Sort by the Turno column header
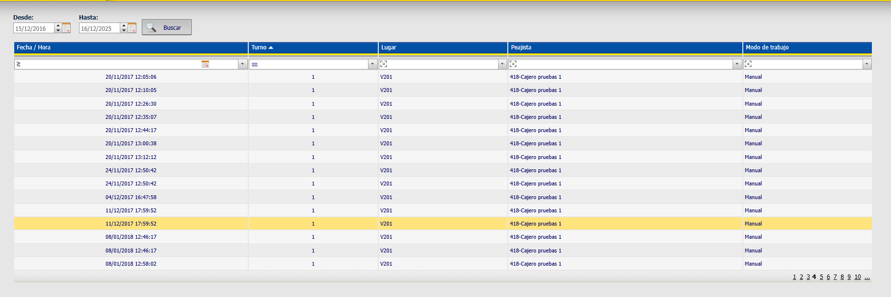Image resolution: width=891 pixels, height=297 pixels. [x=259, y=47]
